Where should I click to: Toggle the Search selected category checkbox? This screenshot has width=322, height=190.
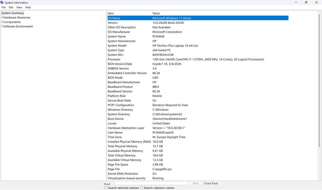tap(106, 188)
